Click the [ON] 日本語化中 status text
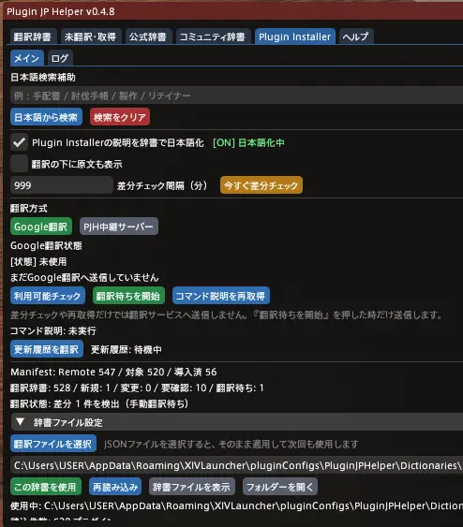 coord(248,143)
